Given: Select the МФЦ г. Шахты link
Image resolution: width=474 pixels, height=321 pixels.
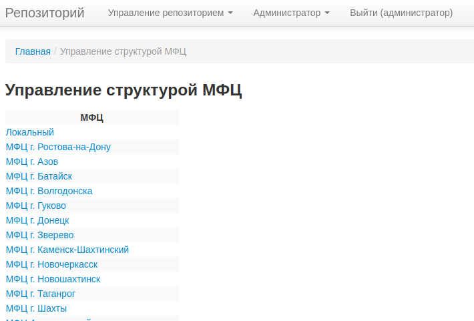Looking at the screenshot, I should coord(36,308).
